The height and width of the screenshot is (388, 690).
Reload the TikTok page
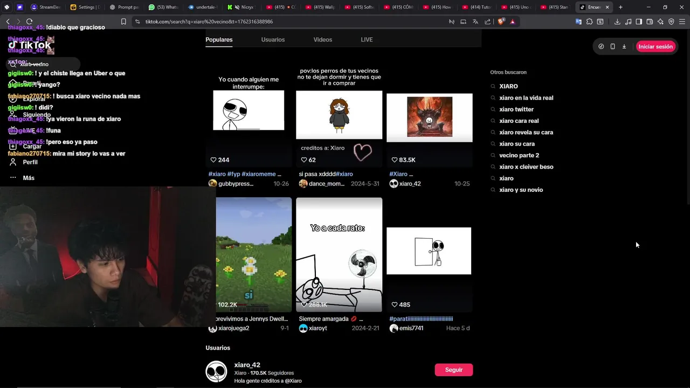(29, 22)
